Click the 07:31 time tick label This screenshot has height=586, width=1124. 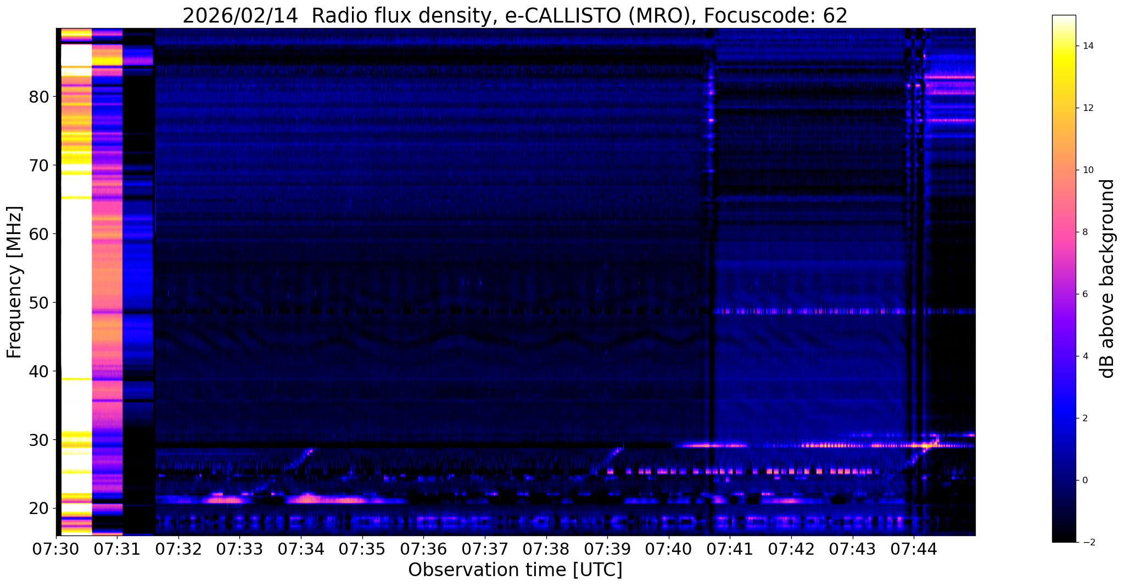(x=118, y=549)
